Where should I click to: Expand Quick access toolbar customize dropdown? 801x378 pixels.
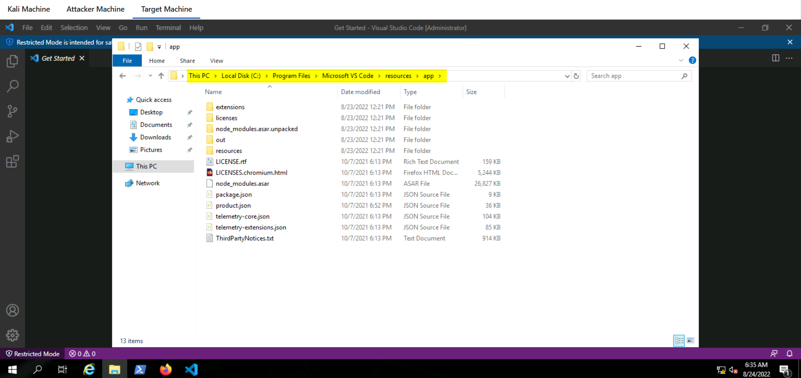[x=159, y=47]
